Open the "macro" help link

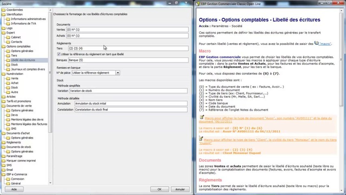(325, 44)
